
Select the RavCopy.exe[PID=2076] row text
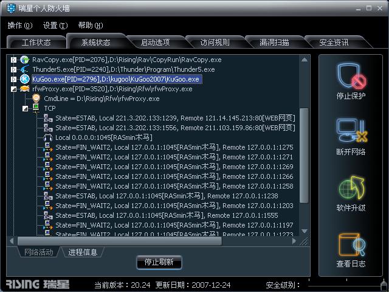pyautogui.click(x=127, y=60)
